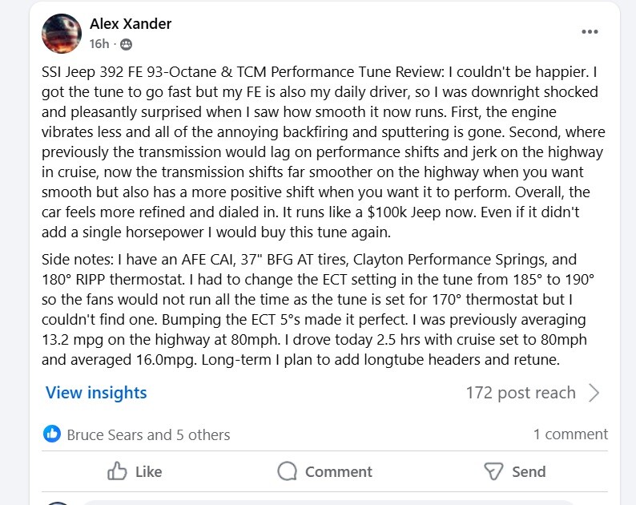Click the Send button label
This screenshot has width=636, height=505.
(x=529, y=471)
